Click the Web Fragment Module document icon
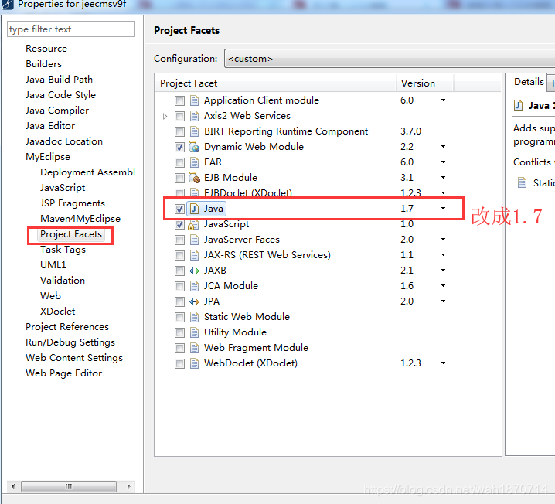 coord(194,348)
